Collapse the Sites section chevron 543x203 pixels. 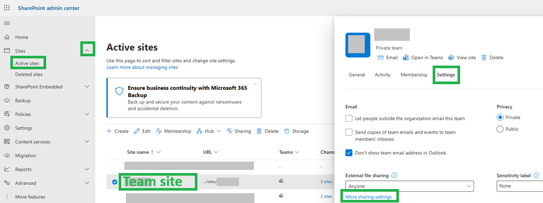coord(87,51)
